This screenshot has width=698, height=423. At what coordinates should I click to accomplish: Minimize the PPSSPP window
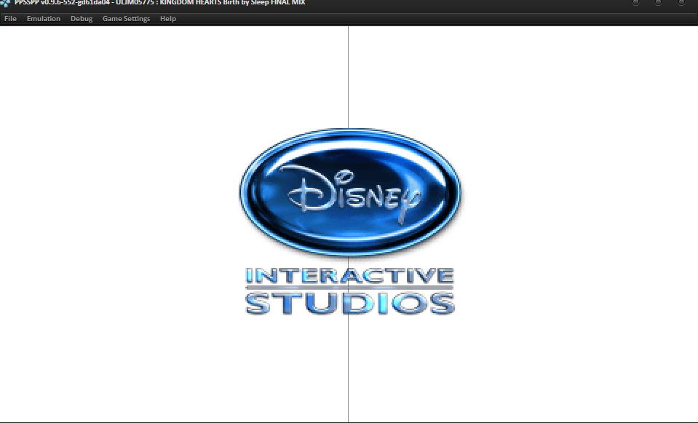[x=635, y=3]
